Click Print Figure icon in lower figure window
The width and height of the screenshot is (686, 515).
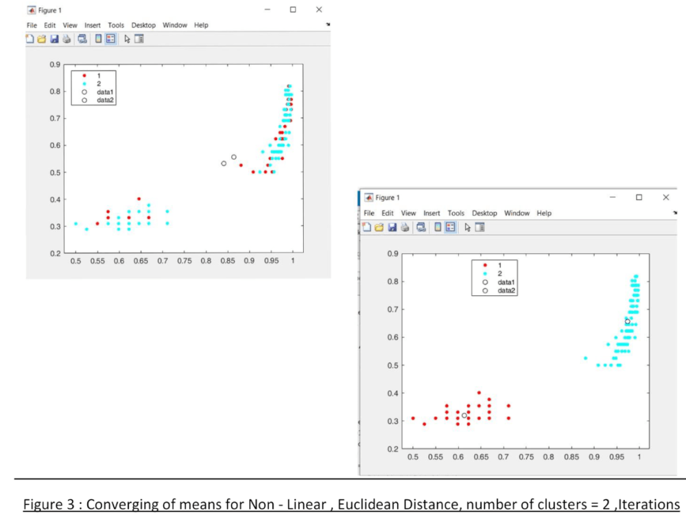[x=405, y=227]
